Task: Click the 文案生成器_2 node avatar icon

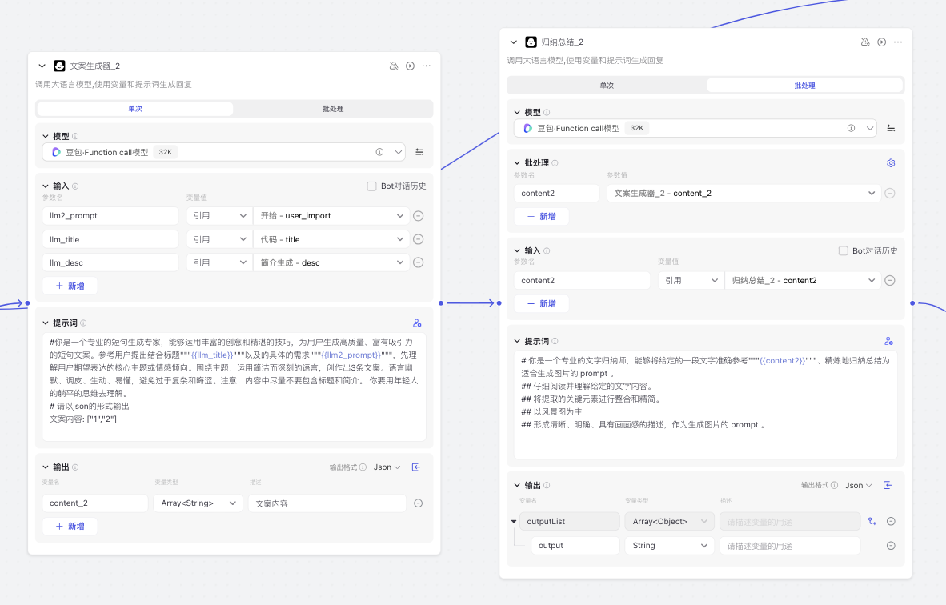Action: 59,66
